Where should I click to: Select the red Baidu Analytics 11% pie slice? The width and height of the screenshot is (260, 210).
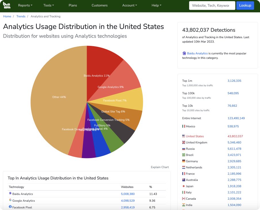pyautogui.click(x=100, y=66)
